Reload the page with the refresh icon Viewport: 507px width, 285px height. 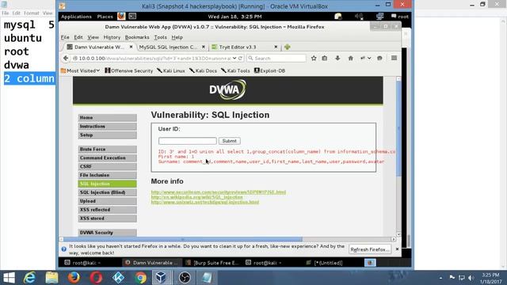click(240, 58)
